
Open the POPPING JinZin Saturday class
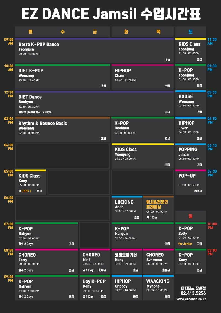click(191, 156)
